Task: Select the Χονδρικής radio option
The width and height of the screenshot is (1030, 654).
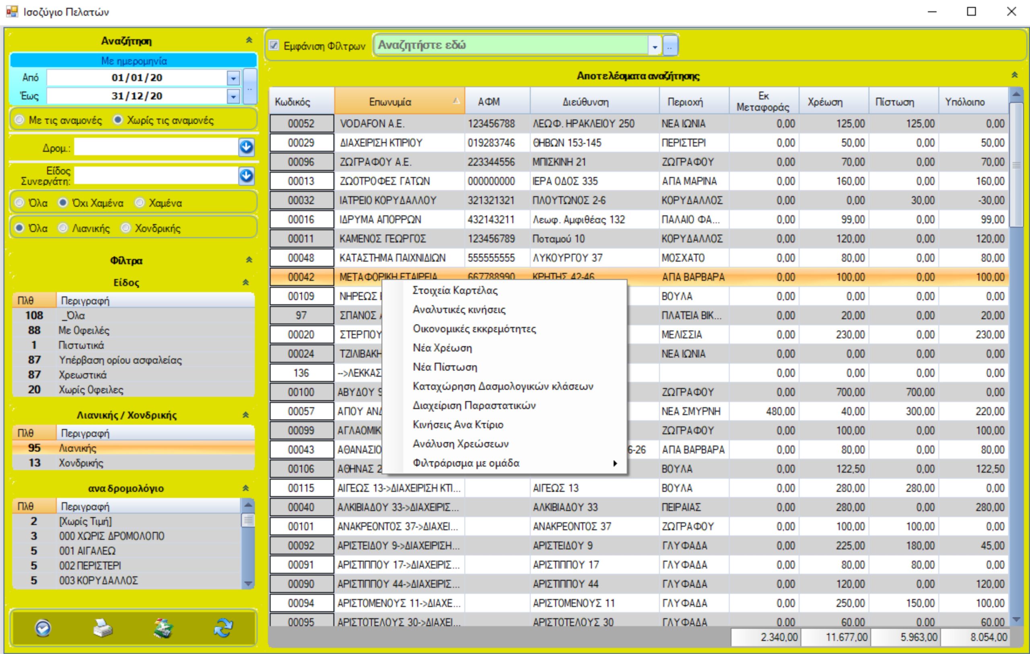Action: [x=126, y=228]
